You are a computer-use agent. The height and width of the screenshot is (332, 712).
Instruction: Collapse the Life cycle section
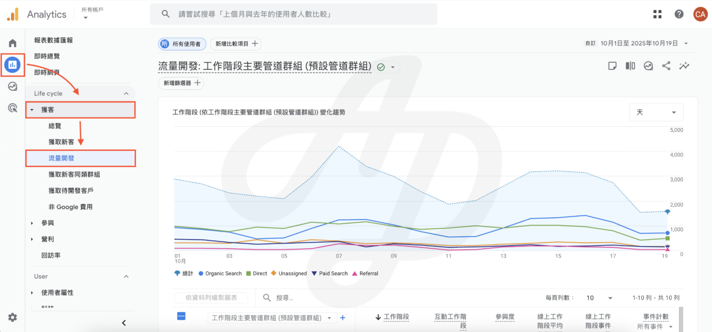tap(126, 93)
